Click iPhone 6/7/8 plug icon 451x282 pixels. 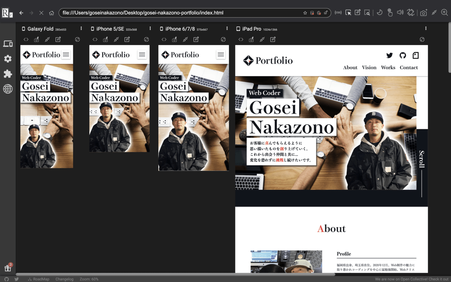point(185,39)
